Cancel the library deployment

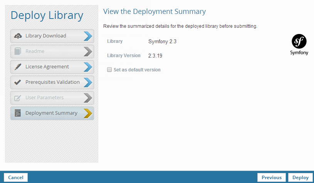16,178
